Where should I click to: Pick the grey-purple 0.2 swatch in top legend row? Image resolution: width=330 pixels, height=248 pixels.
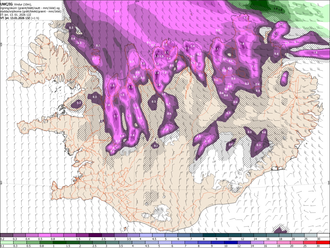[6, 235]
